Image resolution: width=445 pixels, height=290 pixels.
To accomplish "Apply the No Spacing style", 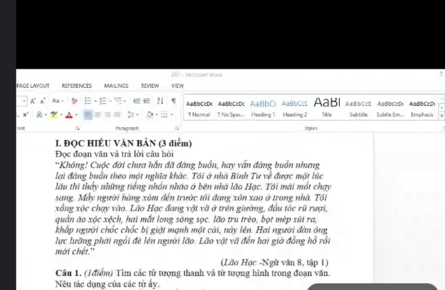I will click(x=231, y=109).
